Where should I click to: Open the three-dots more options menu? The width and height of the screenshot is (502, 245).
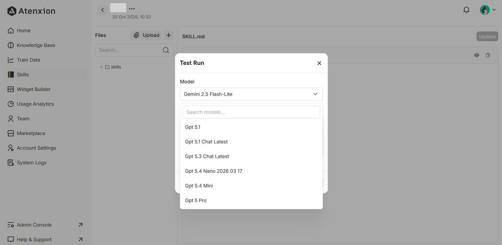132,9
